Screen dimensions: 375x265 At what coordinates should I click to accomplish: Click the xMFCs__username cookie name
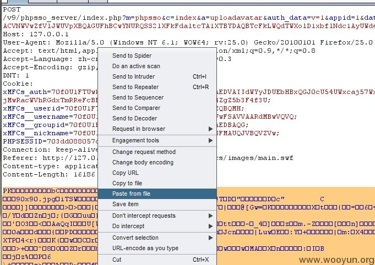pos(36,117)
